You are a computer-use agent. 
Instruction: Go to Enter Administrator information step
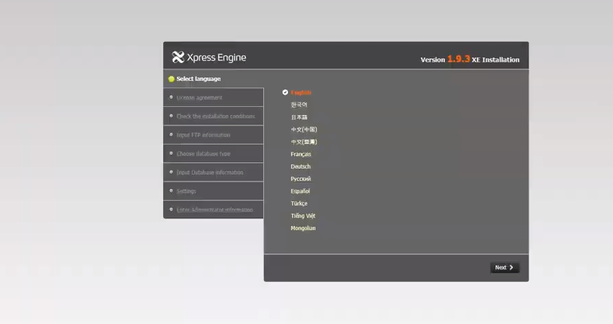213,210
